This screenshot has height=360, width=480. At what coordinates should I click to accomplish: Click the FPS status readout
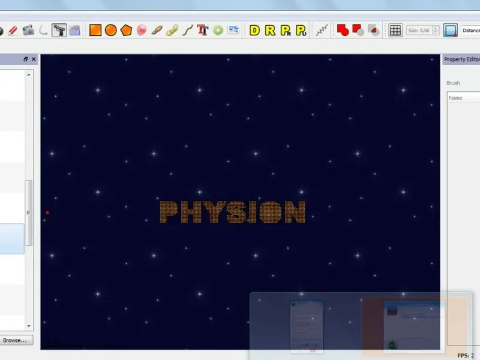pos(466,355)
